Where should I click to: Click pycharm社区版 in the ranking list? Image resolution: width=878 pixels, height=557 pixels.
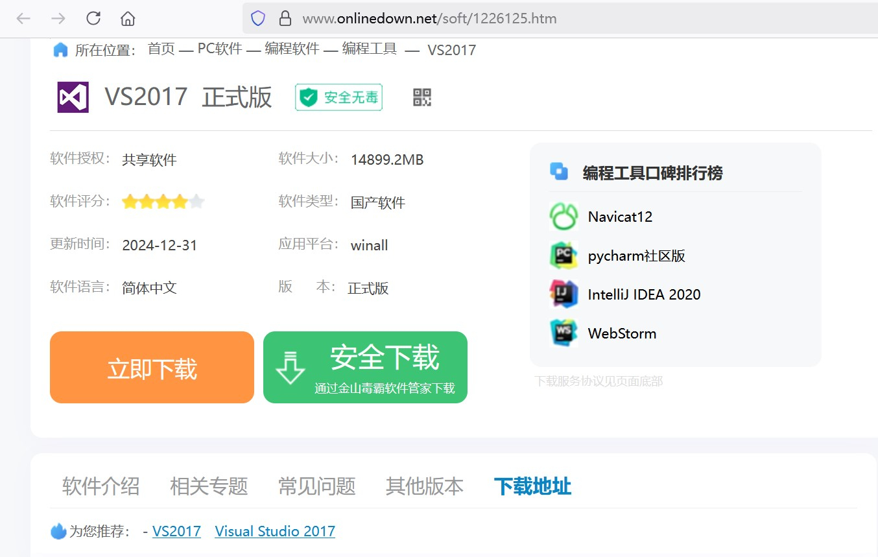[x=636, y=255]
